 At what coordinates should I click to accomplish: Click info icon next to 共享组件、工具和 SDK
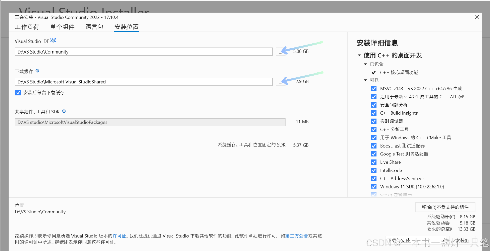click(x=64, y=111)
